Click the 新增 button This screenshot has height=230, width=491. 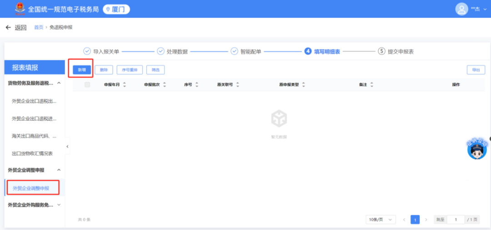[x=82, y=70]
